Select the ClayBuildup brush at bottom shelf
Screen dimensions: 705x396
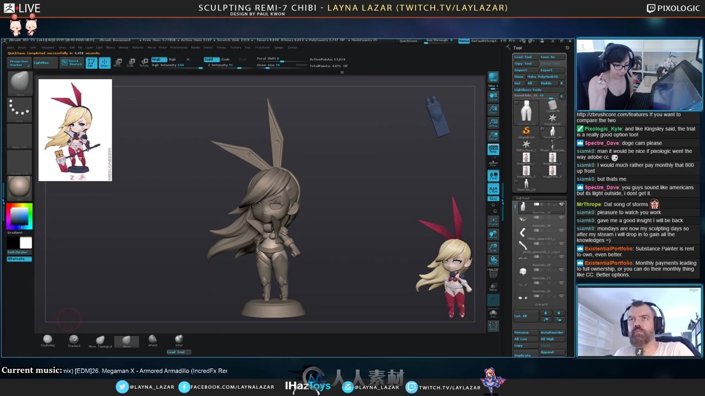[x=47, y=341]
